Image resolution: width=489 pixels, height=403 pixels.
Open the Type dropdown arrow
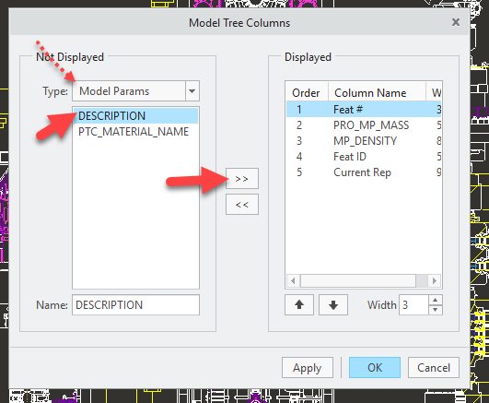coord(192,91)
